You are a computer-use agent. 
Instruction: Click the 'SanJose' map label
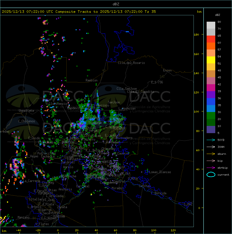(114, 102)
